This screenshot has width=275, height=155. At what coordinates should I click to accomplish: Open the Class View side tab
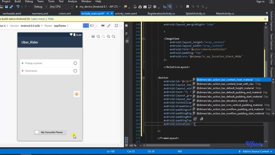pos(271,59)
